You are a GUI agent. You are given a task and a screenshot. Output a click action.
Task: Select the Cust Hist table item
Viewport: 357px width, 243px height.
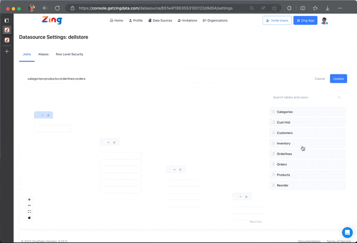(308, 123)
